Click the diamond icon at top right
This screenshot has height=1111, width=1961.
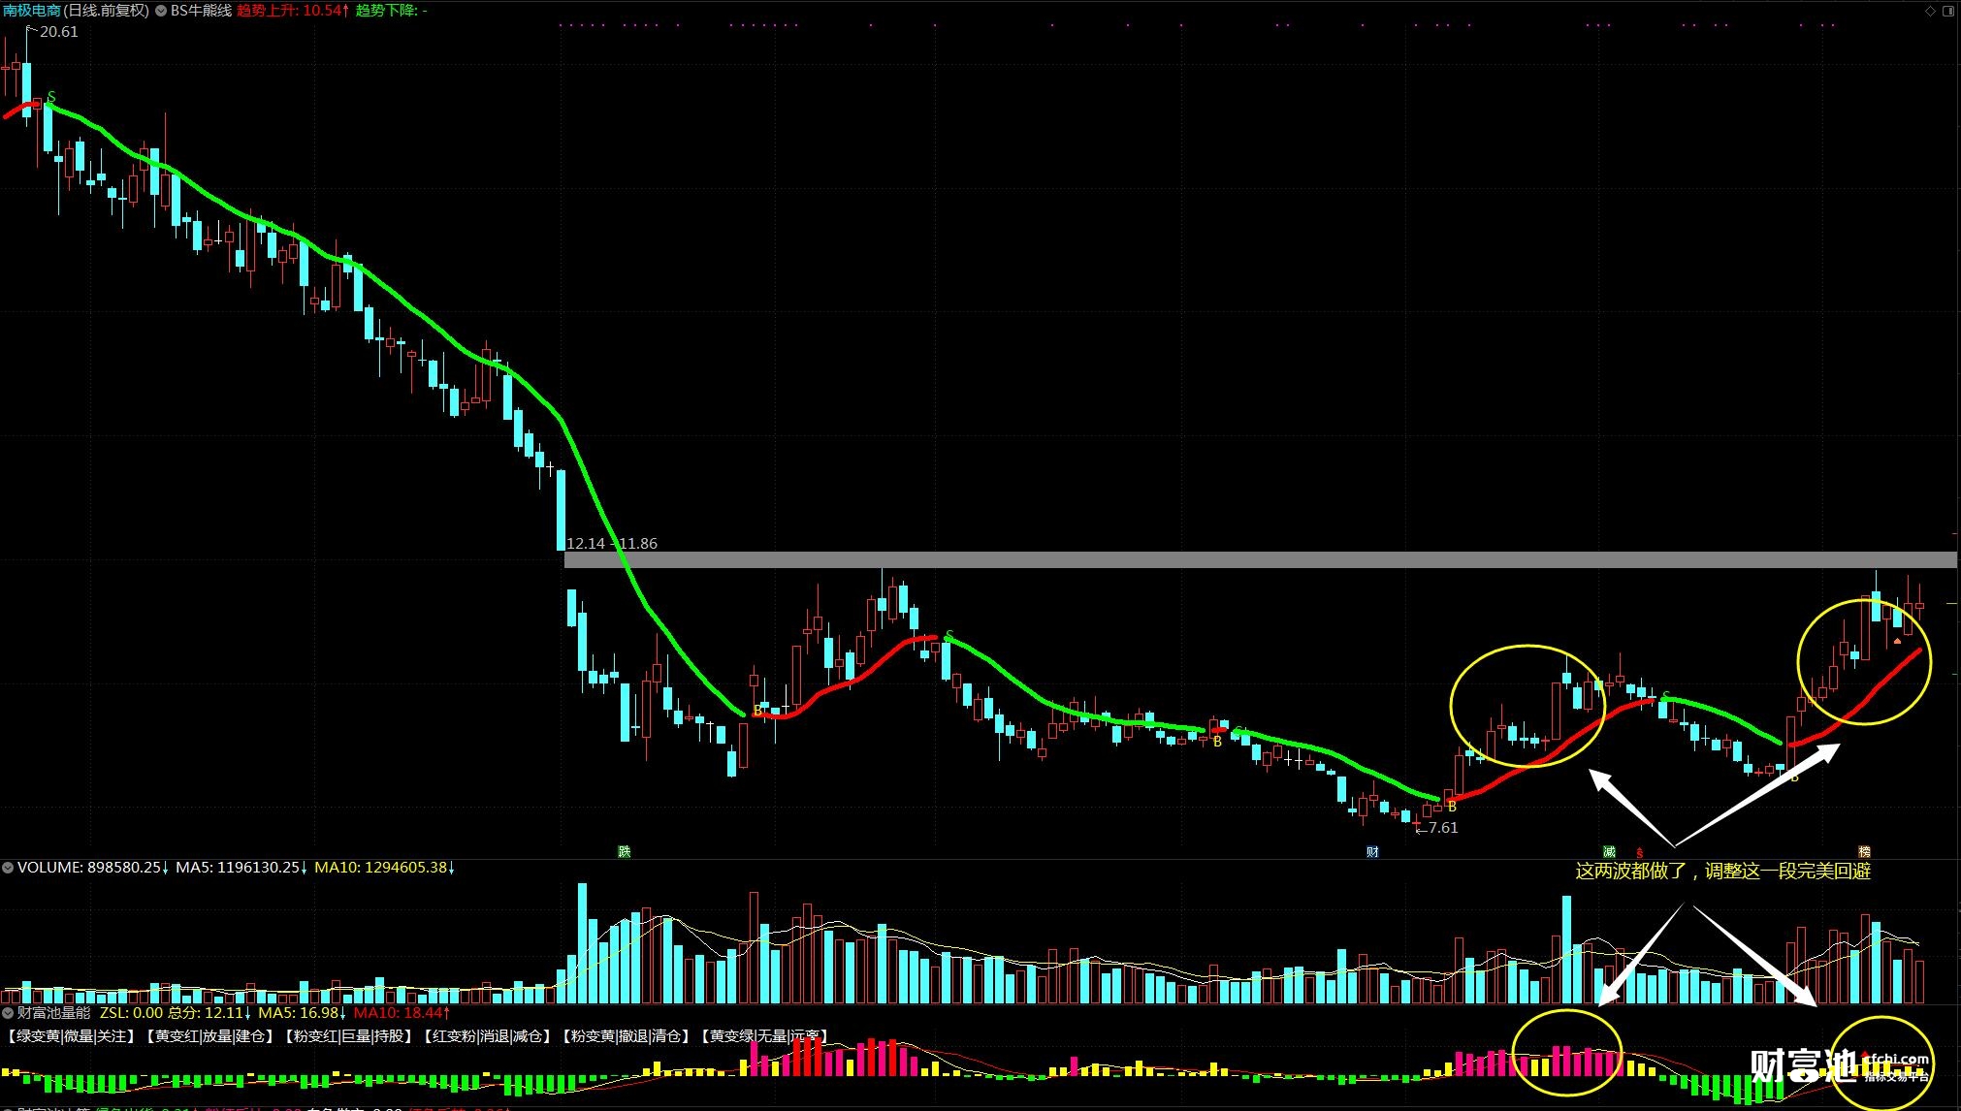(x=1930, y=11)
